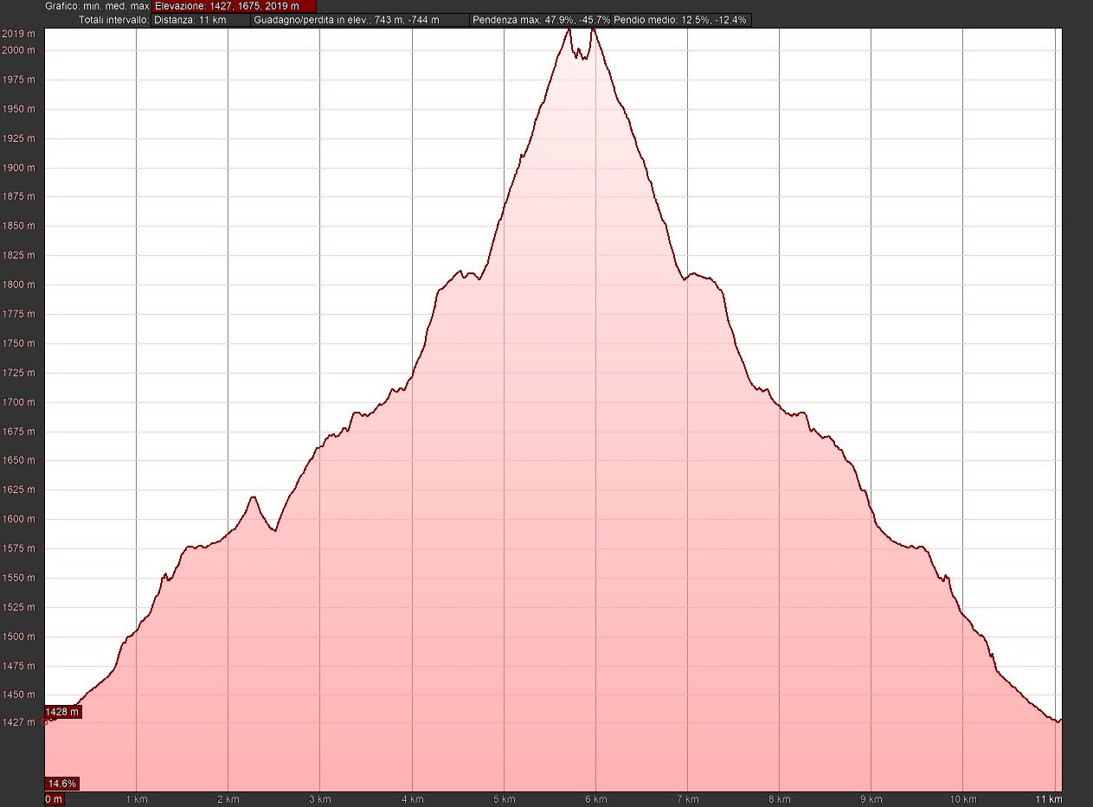
Task: Click the Guadagno/perdita in elev. field
Action: coord(359,20)
